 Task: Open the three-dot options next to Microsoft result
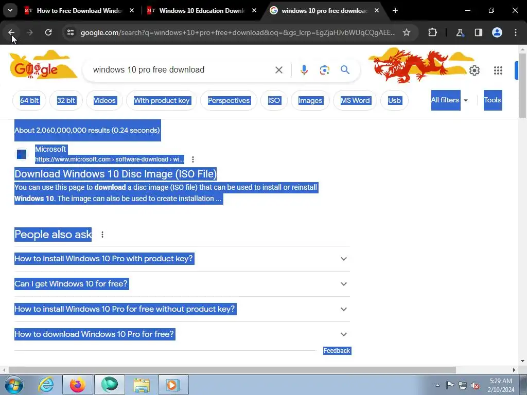tap(193, 159)
